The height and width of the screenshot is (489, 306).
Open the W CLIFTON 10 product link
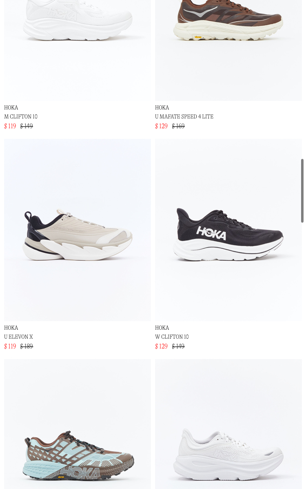(x=172, y=337)
